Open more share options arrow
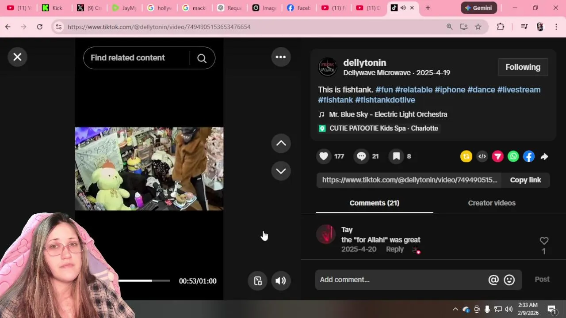566x318 pixels. click(x=544, y=156)
